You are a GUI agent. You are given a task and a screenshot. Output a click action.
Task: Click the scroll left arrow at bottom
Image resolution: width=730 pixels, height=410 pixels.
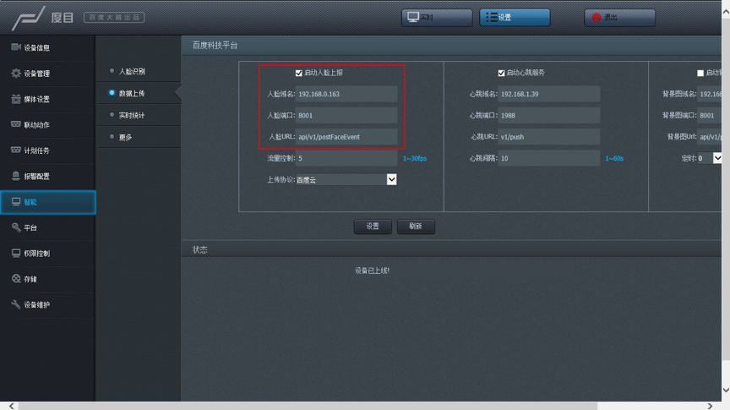click(x=12, y=406)
